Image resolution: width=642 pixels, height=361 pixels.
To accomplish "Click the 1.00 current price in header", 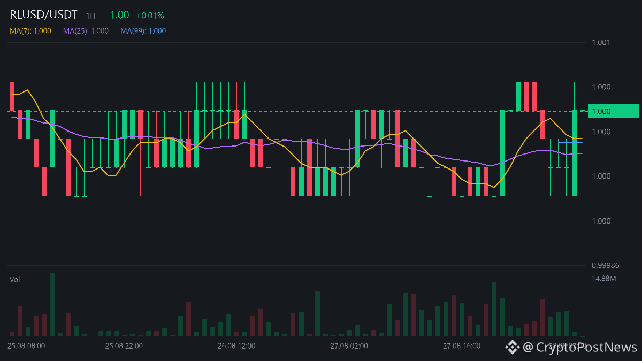I will 119,15.
